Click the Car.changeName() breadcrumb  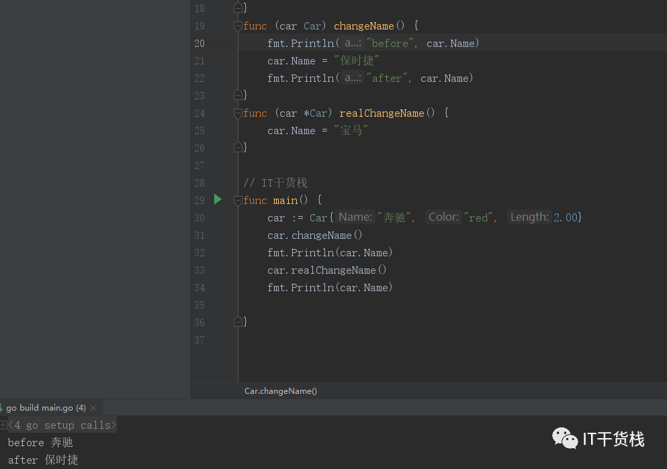280,390
